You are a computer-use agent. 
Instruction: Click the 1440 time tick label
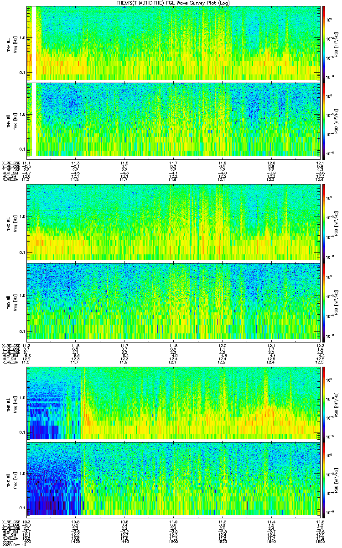[124, 541]
